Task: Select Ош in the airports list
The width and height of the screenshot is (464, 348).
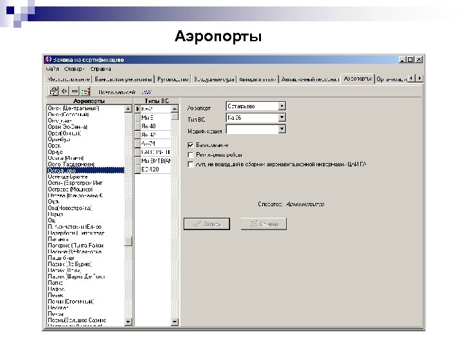Action: tap(52, 220)
